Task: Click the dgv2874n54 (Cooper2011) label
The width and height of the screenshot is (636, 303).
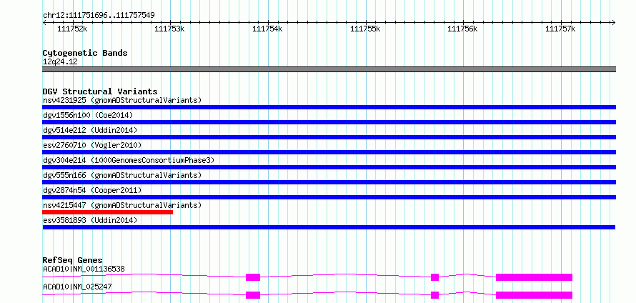Action: tap(92, 190)
